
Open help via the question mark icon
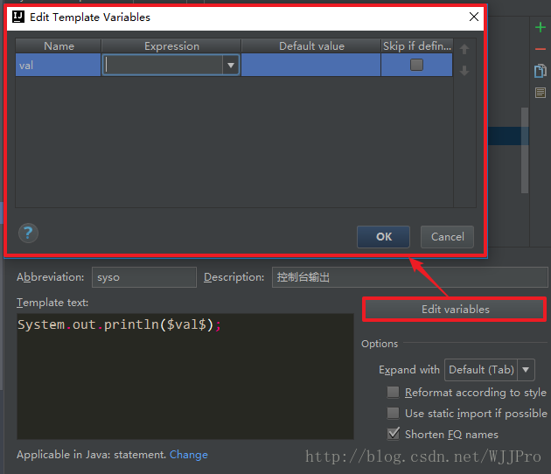pyautogui.click(x=29, y=233)
